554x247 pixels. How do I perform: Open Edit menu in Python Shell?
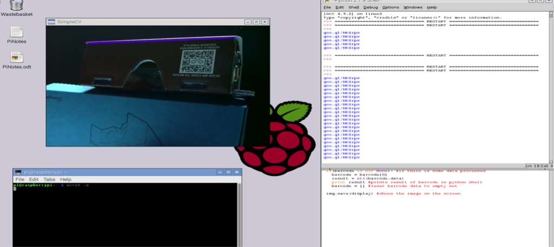tap(340, 8)
